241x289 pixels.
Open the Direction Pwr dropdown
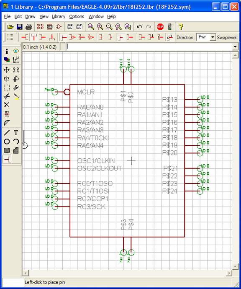coord(213,37)
